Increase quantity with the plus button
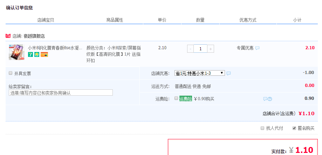 click(x=211, y=49)
